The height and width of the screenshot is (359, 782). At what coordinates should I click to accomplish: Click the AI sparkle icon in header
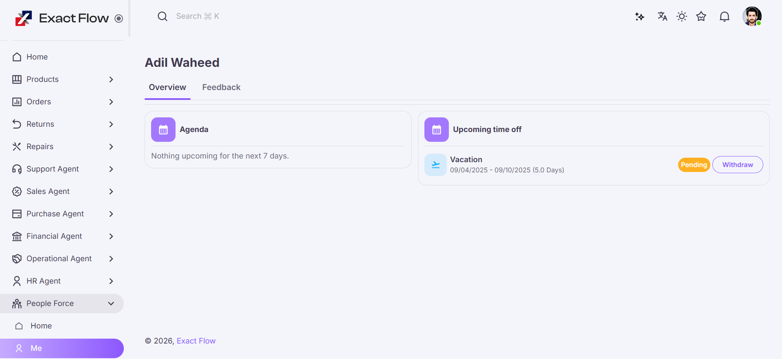pyautogui.click(x=639, y=17)
